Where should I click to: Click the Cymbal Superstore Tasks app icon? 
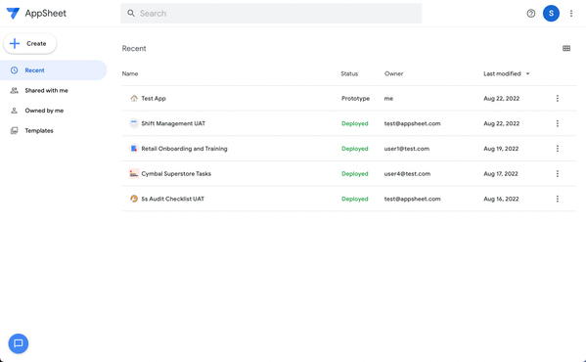[134, 173]
